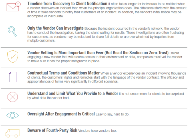189x140 pixels.
Task: Open 'Contractual Terms and Conditions Matter' heading
Action: (x=63, y=73)
